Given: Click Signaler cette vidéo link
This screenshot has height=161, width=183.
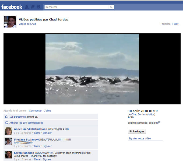Looking at the screenshot, I should point(139,138).
